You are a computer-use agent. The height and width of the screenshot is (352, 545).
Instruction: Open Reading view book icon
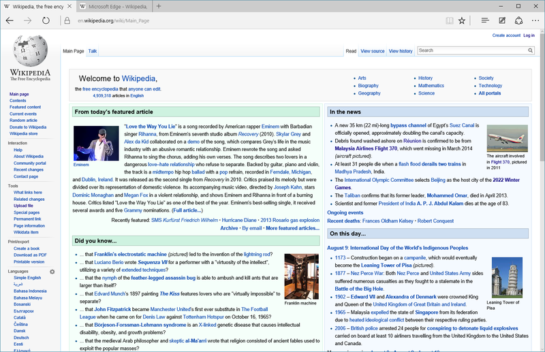click(x=450, y=20)
